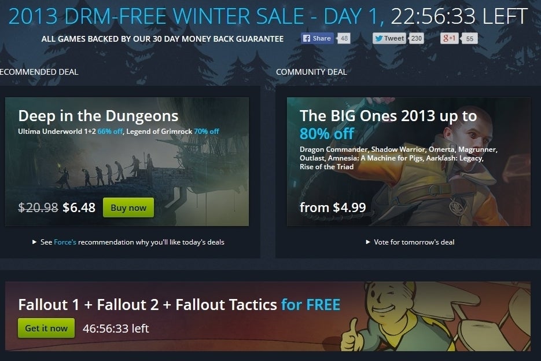Click the Twitter Tweet button
This screenshot has height=361, width=541.
(389, 38)
